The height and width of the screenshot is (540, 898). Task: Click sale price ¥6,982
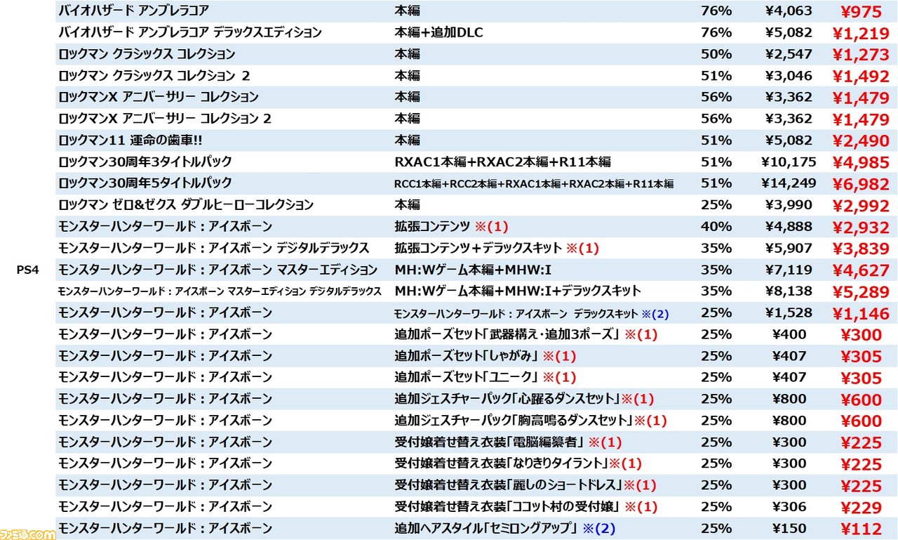(x=859, y=184)
